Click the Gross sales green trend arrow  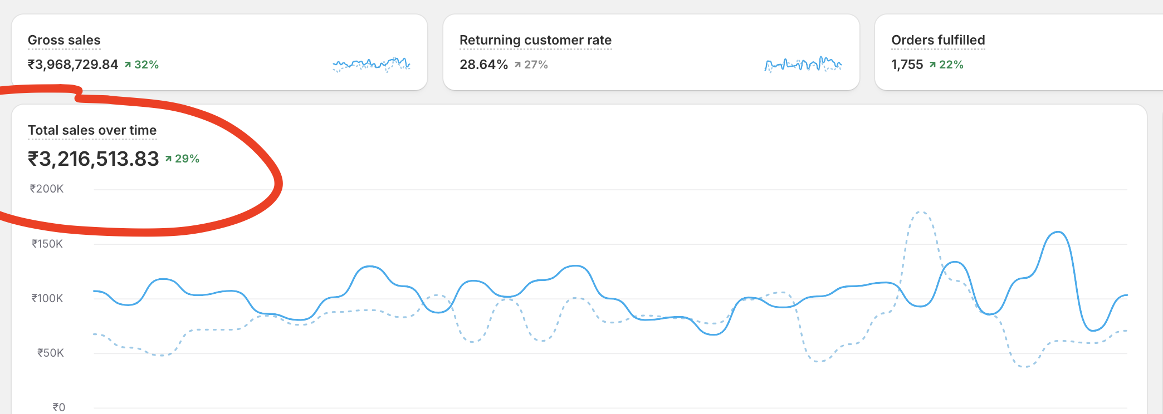pos(128,65)
